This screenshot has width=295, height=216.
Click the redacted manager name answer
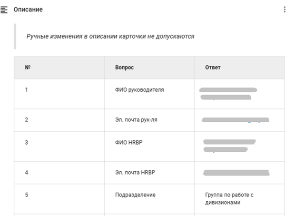point(228,94)
